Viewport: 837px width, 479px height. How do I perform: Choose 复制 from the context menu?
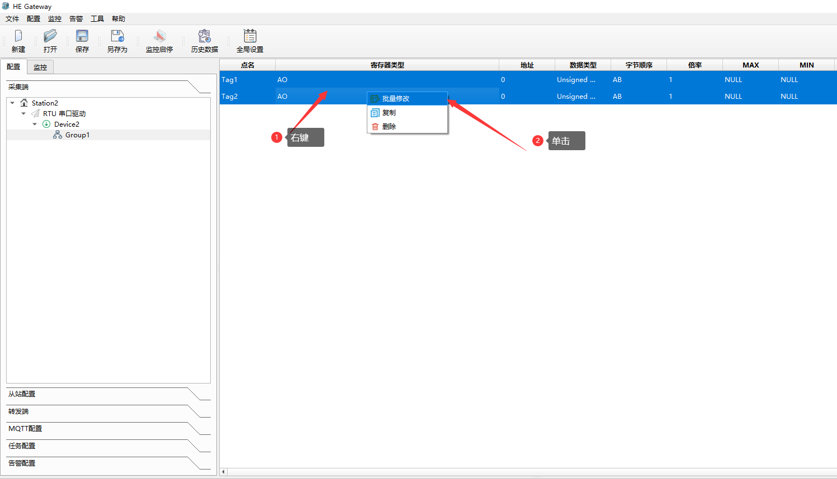(389, 113)
